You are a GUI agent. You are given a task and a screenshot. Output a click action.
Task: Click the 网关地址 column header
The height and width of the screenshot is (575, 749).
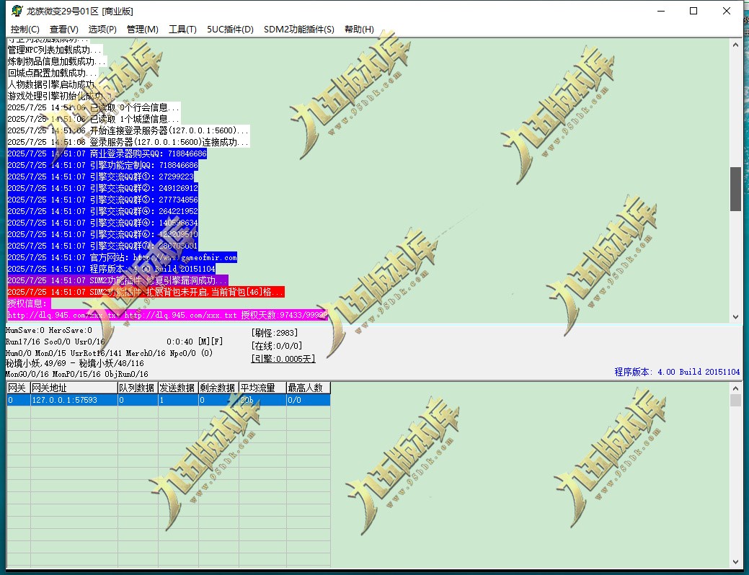74,388
